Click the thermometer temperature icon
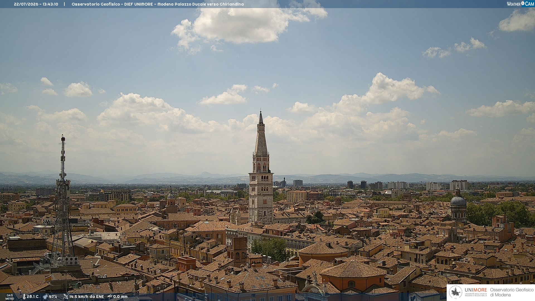This screenshot has width=535, height=301. point(24,297)
